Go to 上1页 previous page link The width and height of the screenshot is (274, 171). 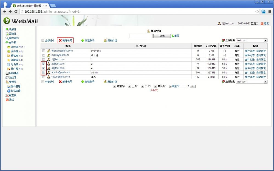click(x=135, y=86)
